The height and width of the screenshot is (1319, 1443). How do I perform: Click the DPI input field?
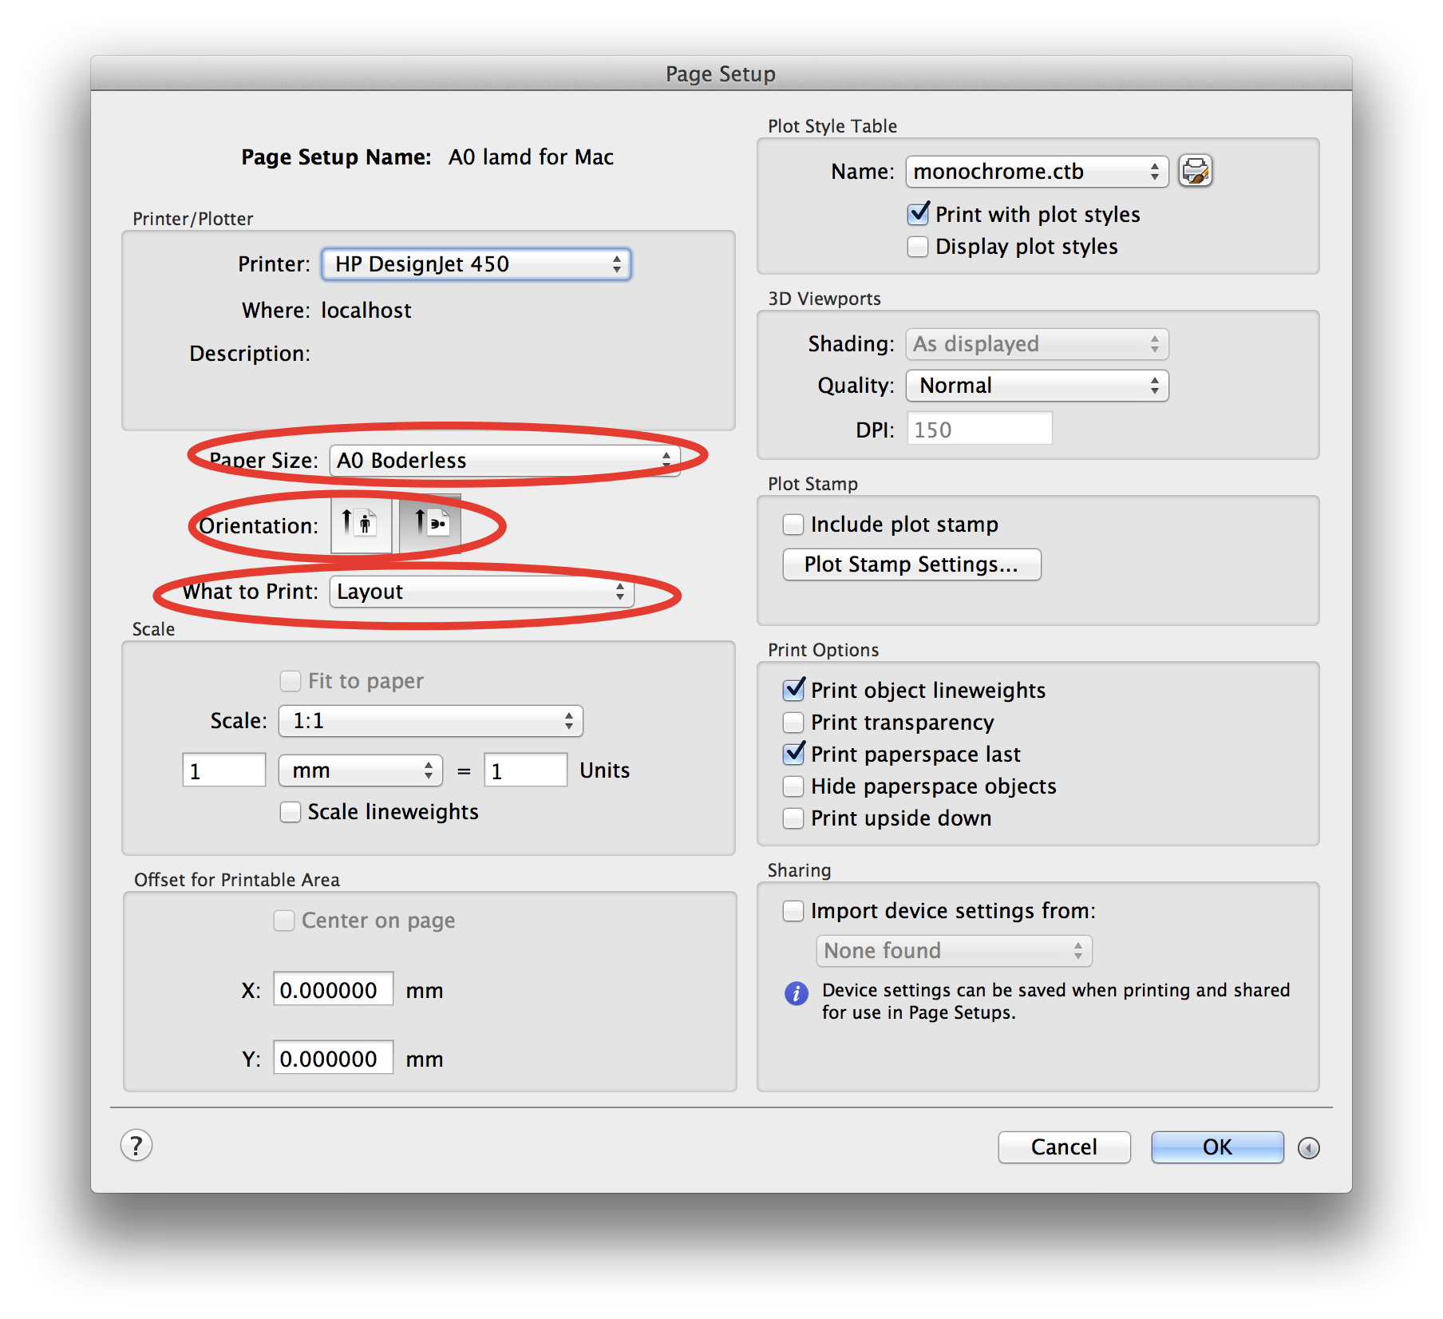click(x=978, y=429)
